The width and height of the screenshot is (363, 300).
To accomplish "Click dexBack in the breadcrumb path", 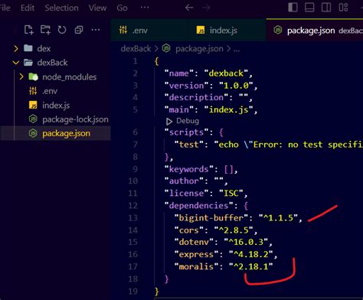I will (x=136, y=48).
